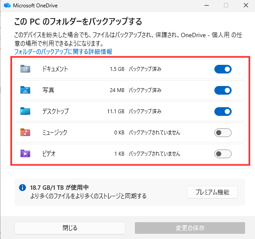
Task: Click the blue info icon beside storage usage
Action: pos(22,188)
